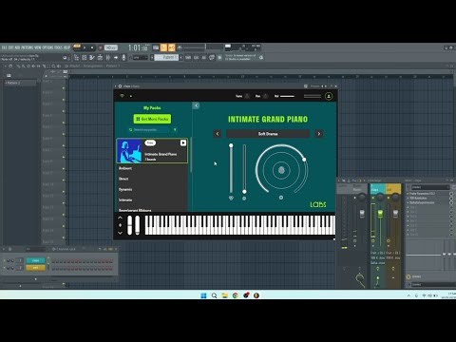Click the teal Labs mixer track fader
This screenshot has height=342, width=456.
[380, 214]
